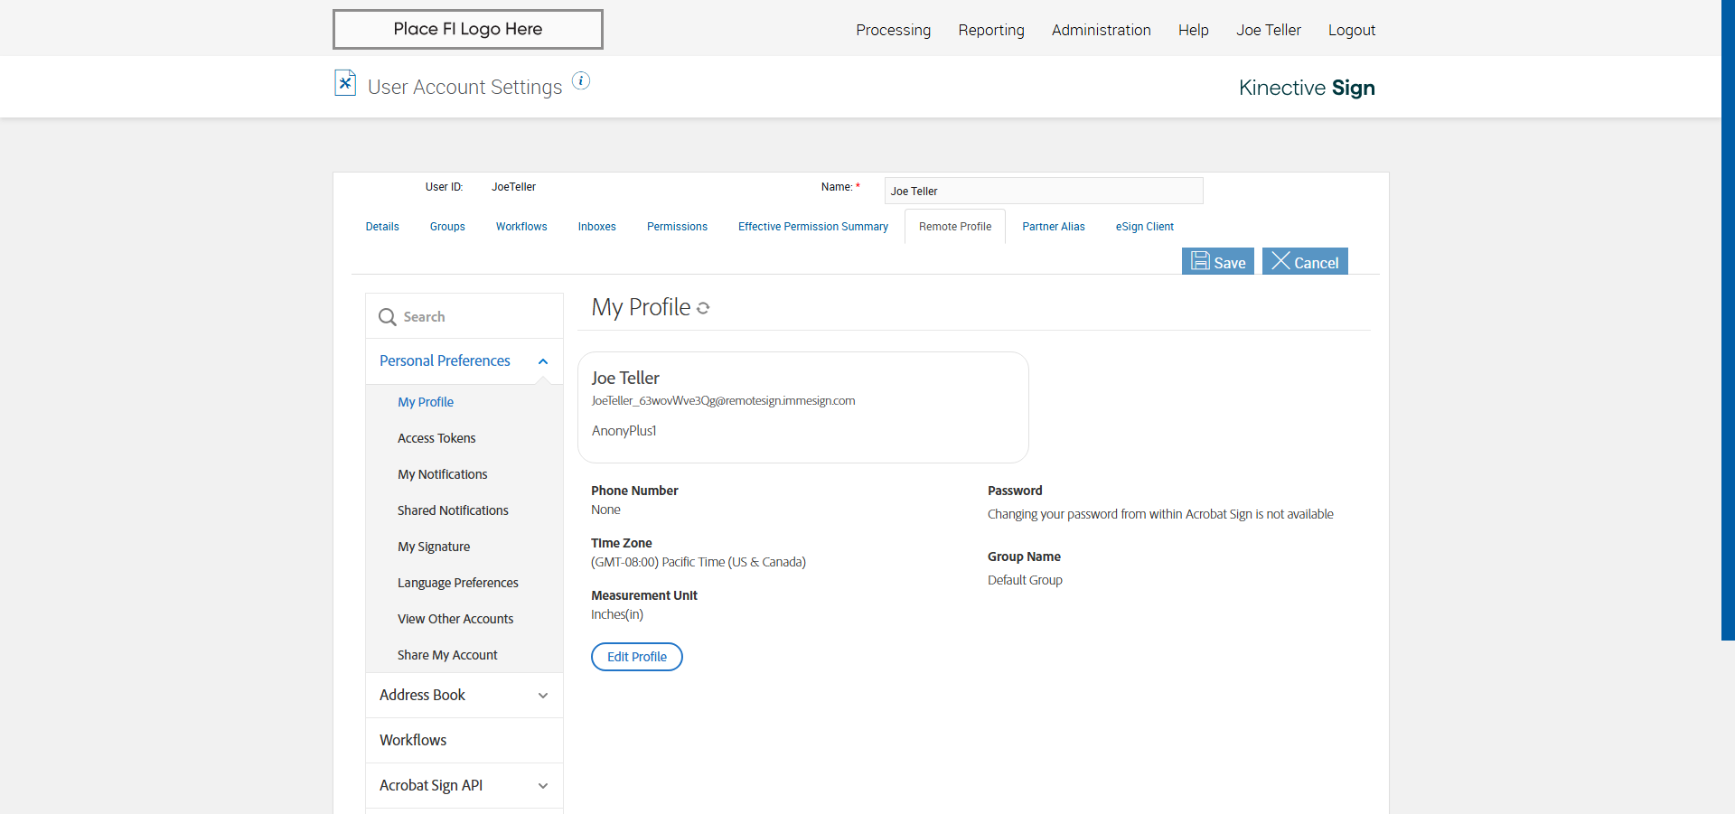Click the Edit Profile button
Screen dimensions: 1735x814
(x=636, y=657)
